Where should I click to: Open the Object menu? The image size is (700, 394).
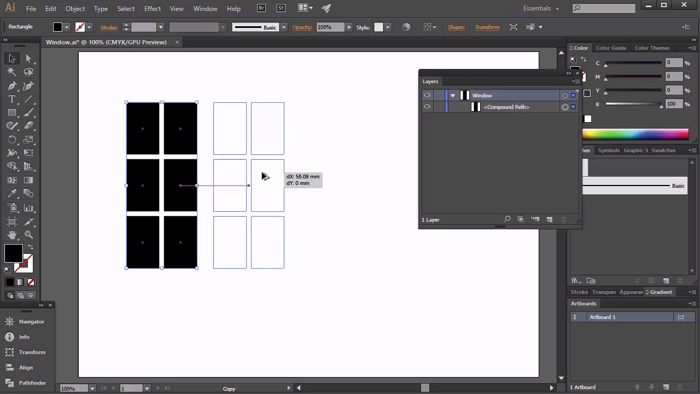click(75, 8)
